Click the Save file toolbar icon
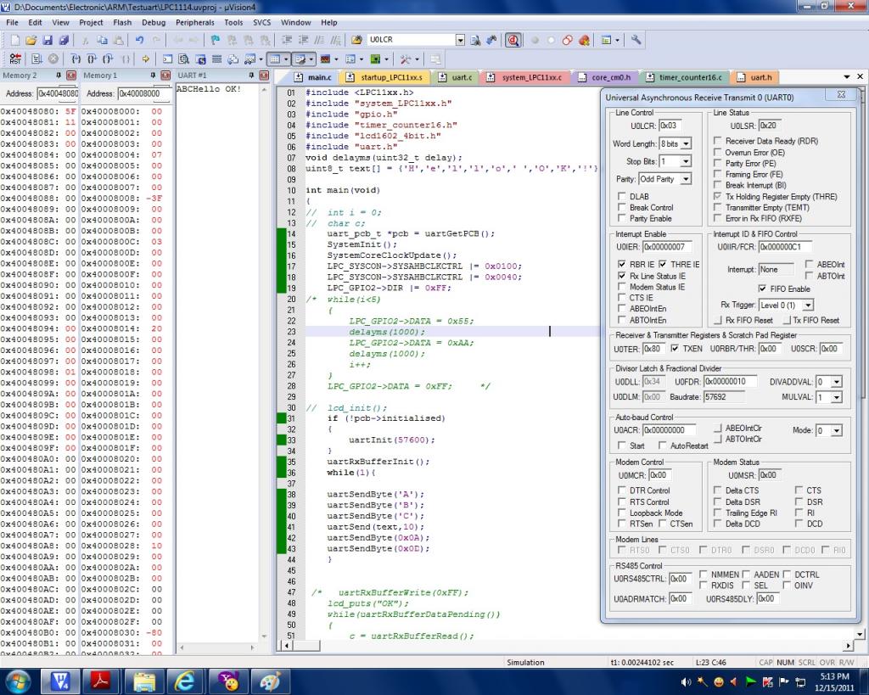The width and height of the screenshot is (869, 695). (x=48, y=40)
